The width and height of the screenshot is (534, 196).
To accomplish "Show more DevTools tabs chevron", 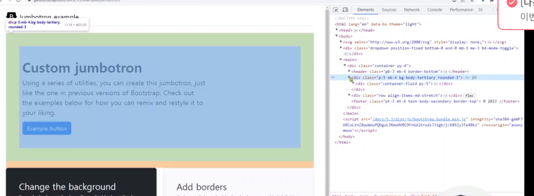I will [x=480, y=10].
